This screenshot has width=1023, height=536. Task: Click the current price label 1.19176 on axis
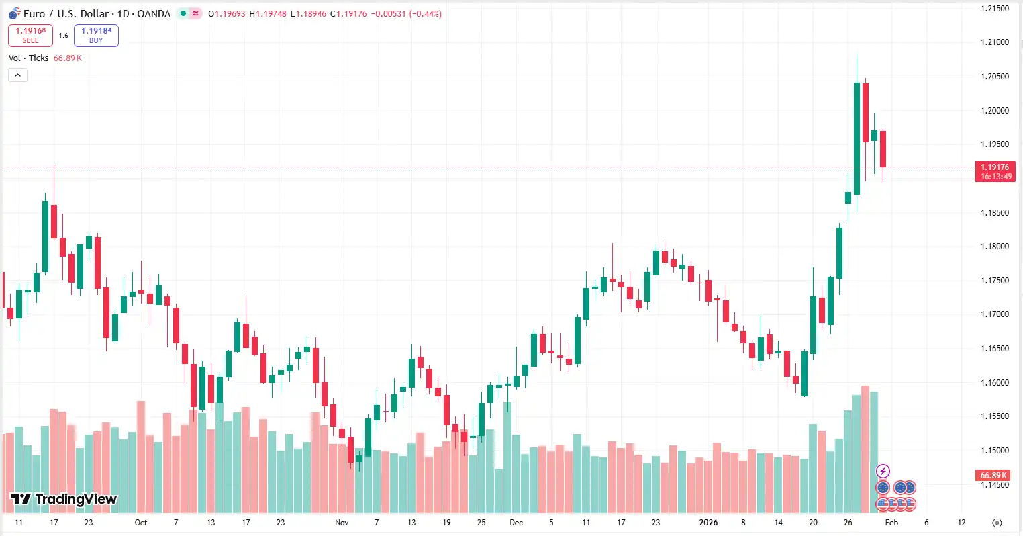[995, 167]
